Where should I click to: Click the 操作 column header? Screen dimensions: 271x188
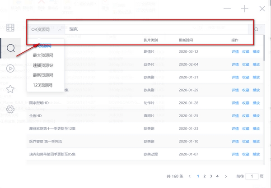click(x=235, y=40)
